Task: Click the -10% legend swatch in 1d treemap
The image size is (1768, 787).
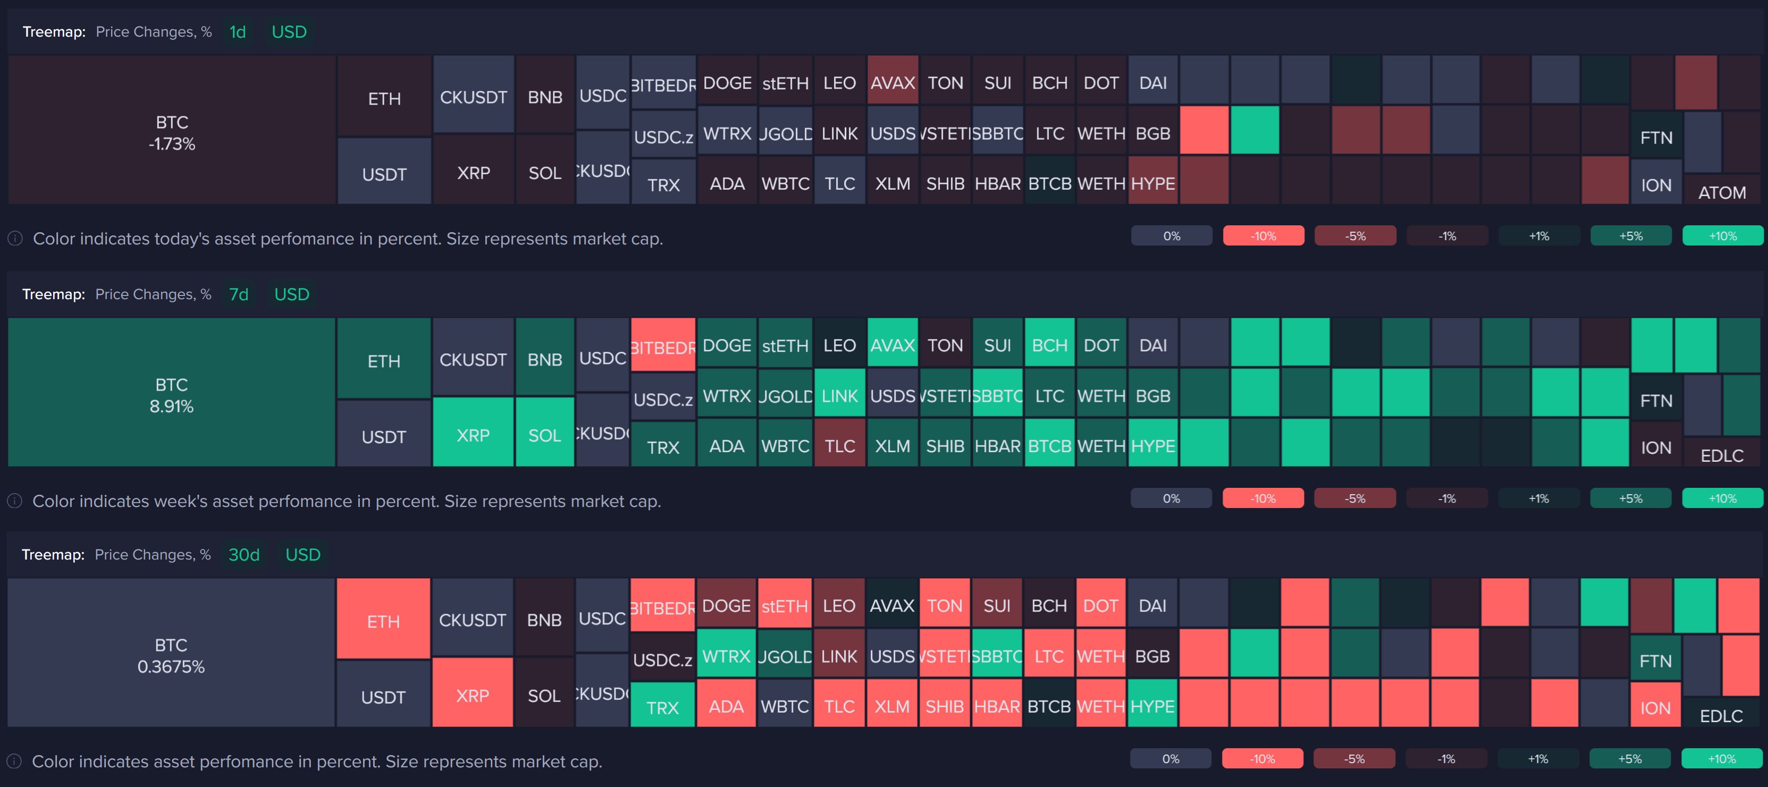Action: pyautogui.click(x=1263, y=236)
